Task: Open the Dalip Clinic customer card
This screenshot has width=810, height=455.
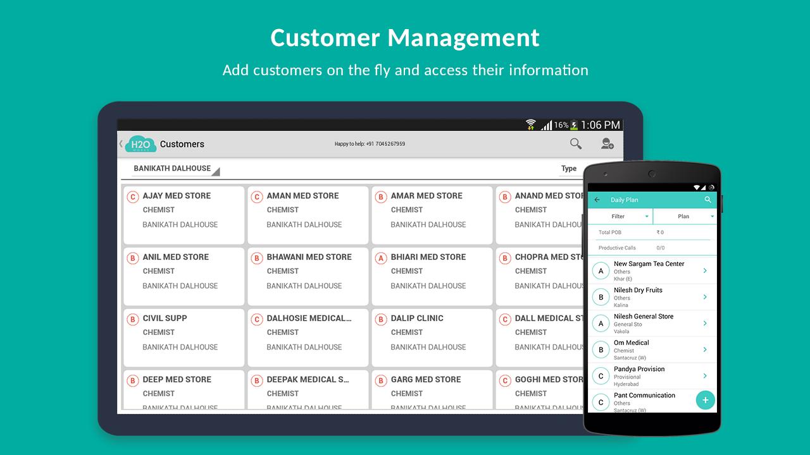Action: tap(432, 337)
